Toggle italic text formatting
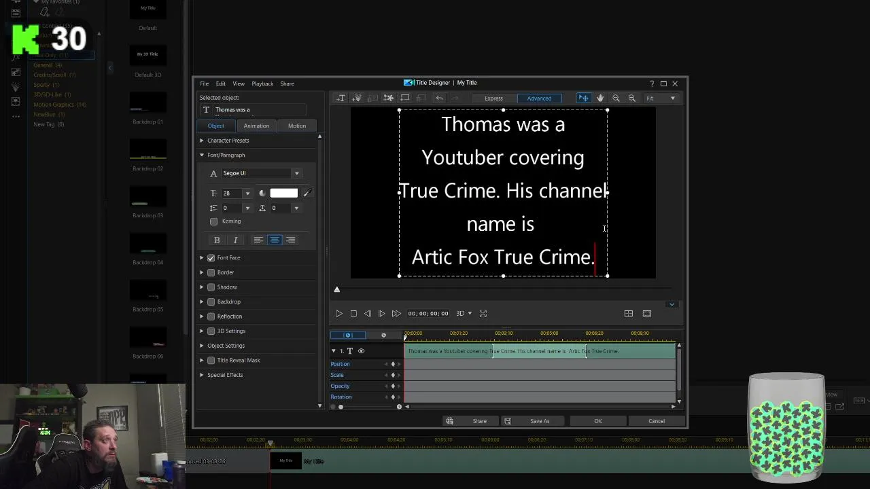 tap(235, 240)
